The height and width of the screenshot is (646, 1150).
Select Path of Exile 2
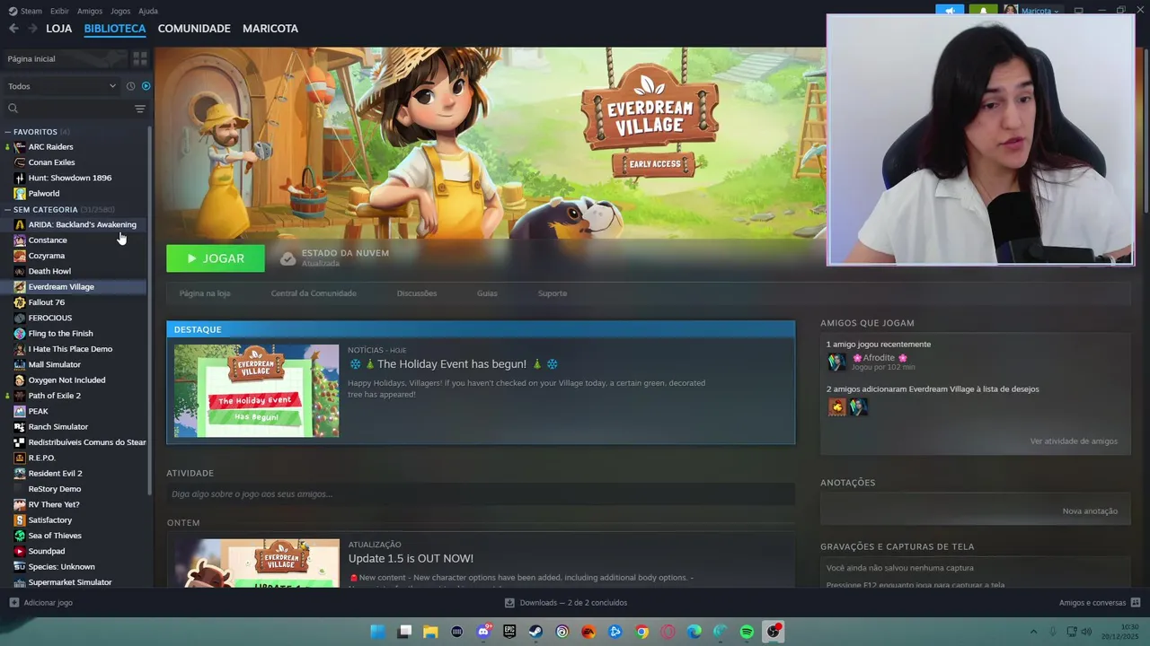pos(54,396)
